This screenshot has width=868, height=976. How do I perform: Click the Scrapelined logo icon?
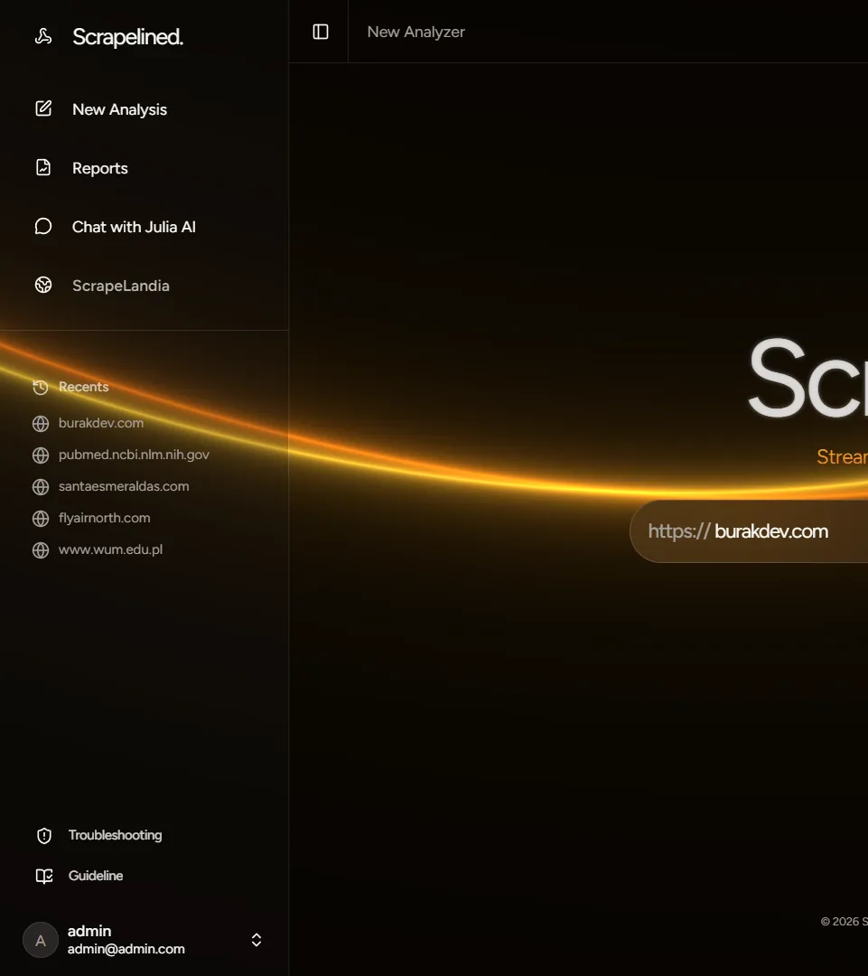click(x=43, y=37)
